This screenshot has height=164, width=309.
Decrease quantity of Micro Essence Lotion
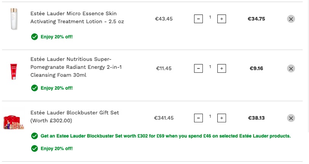coord(198,19)
